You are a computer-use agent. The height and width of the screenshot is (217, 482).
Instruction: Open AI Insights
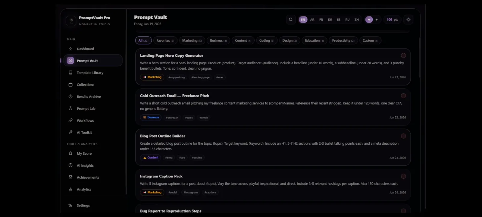point(93,165)
